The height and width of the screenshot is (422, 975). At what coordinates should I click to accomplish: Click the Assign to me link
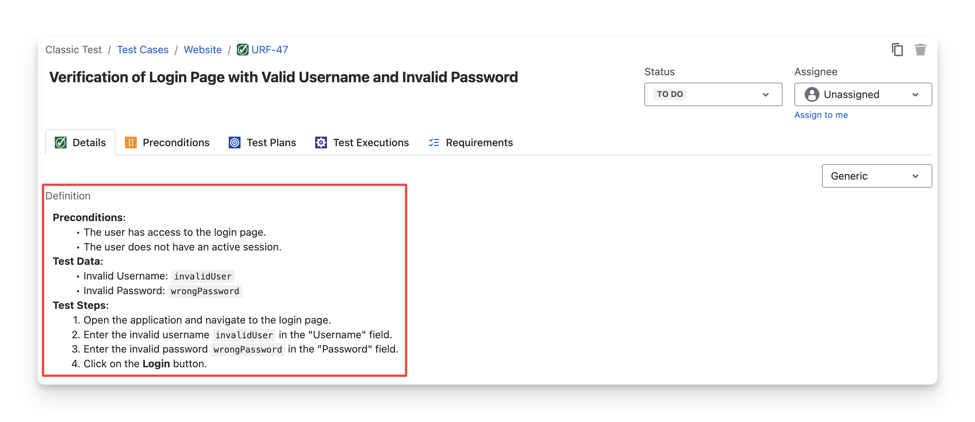pyautogui.click(x=821, y=115)
